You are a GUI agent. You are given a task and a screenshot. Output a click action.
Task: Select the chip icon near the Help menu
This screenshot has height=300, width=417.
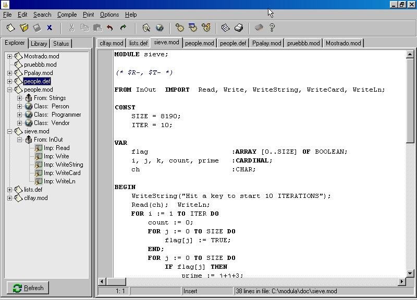pos(259,28)
